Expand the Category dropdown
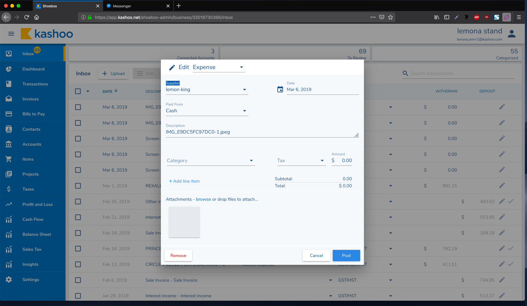This screenshot has height=306, width=527. [x=211, y=161]
